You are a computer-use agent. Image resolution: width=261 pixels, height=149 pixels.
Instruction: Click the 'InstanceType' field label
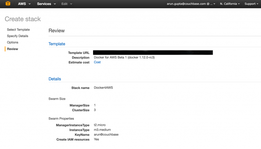[80, 130]
